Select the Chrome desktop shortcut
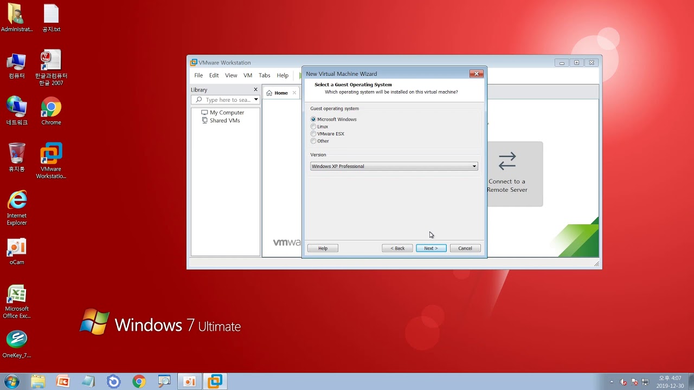 click(x=51, y=112)
